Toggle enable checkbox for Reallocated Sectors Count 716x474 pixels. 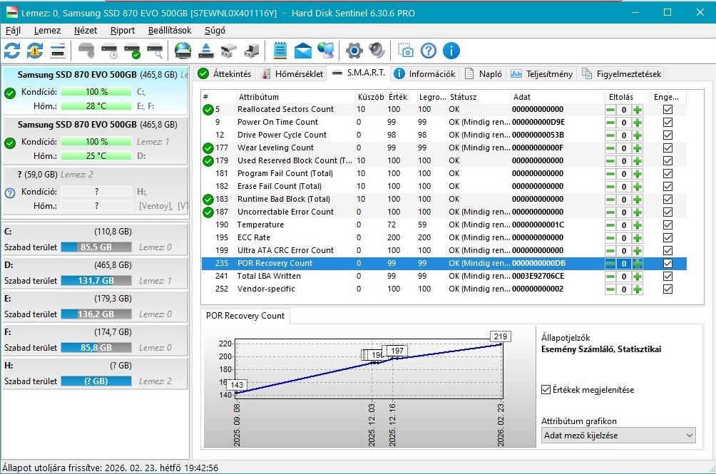pyautogui.click(x=668, y=110)
